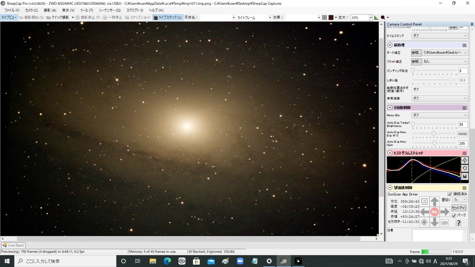
Task: Open the ヘルプ (H) menu
Action: [156, 11]
